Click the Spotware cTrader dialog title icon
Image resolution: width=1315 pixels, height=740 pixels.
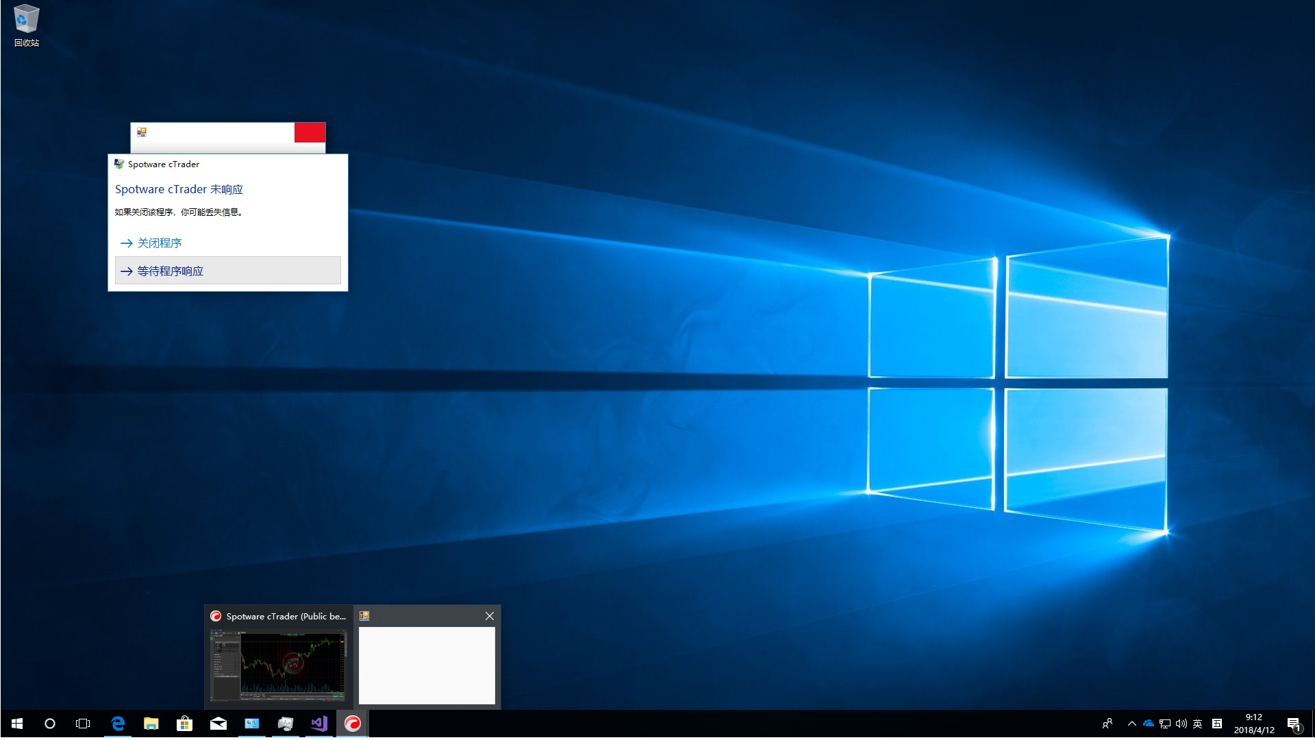click(x=119, y=164)
